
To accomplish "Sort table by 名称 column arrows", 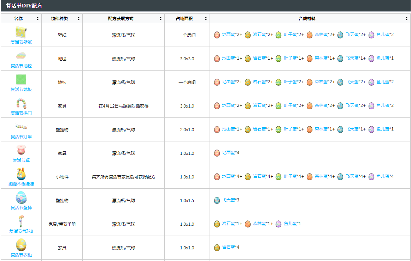I will pos(38,19).
